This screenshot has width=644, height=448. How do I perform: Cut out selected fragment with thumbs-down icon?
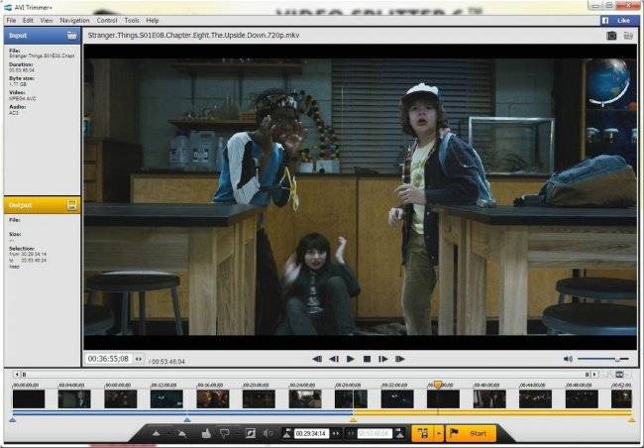pos(225,433)
